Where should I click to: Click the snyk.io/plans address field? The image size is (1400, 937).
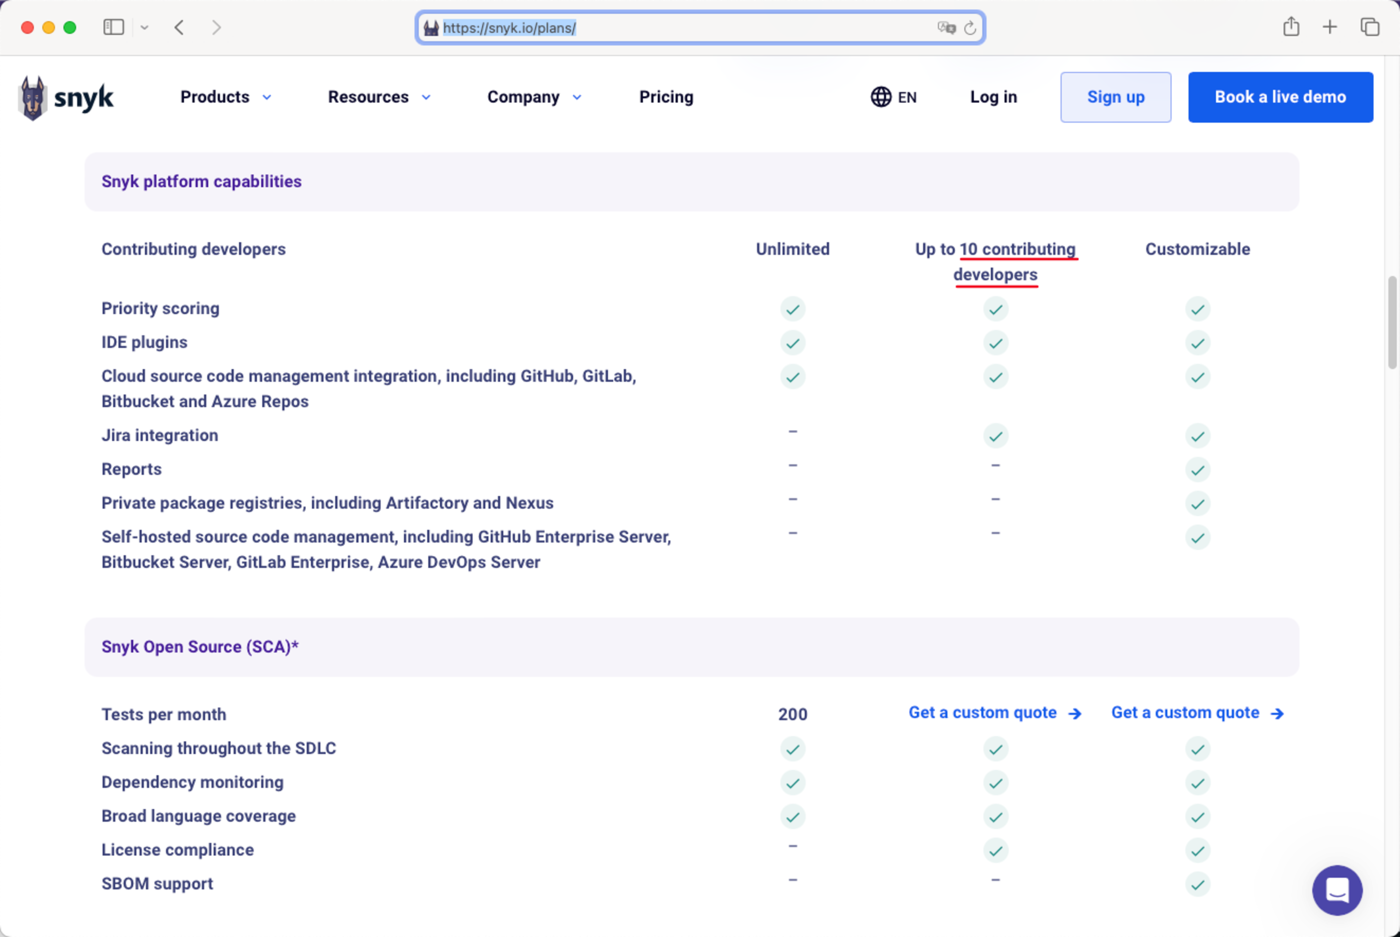click(x=700, y=27)
